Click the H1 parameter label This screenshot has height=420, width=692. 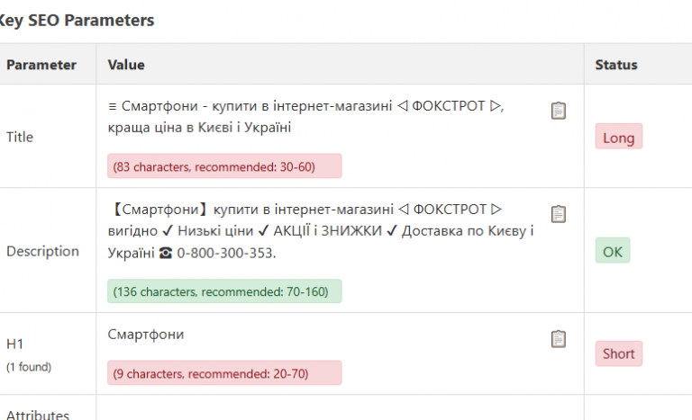(14, 344)
